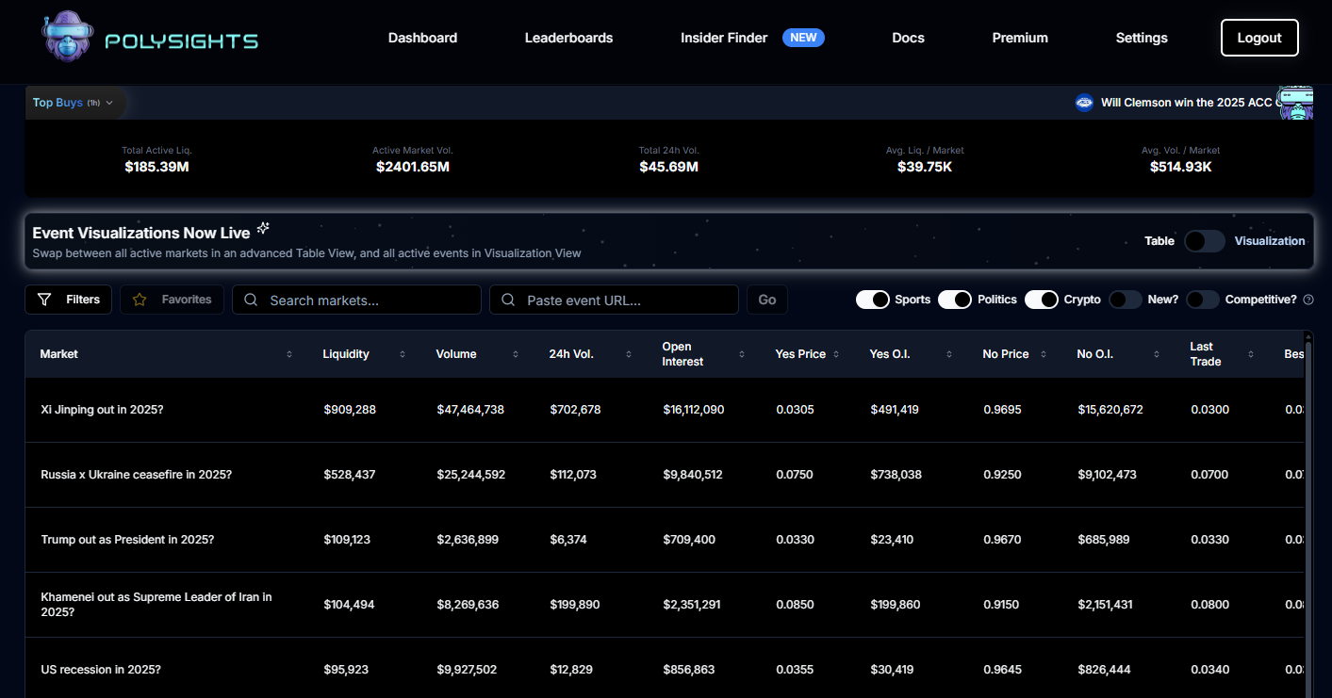Click the Competitive help question mark icon

click(1307, 300)
